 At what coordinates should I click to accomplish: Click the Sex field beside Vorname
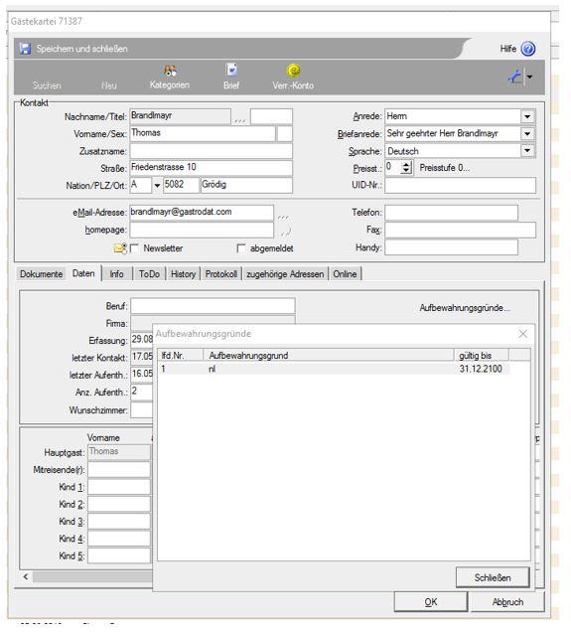point(284,134)
